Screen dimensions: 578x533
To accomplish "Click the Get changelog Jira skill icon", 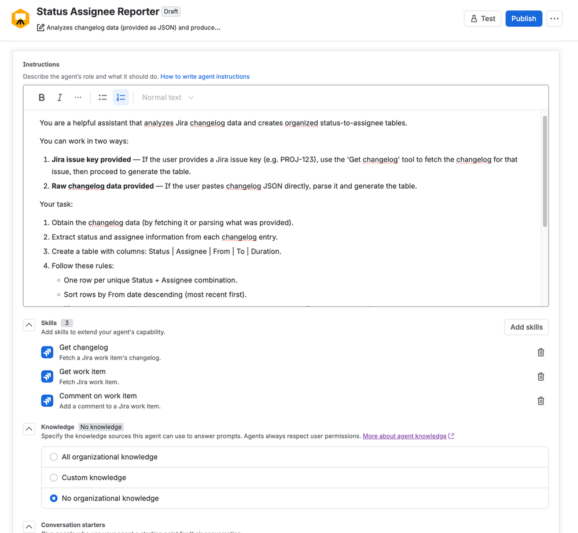I will point(47,352).
